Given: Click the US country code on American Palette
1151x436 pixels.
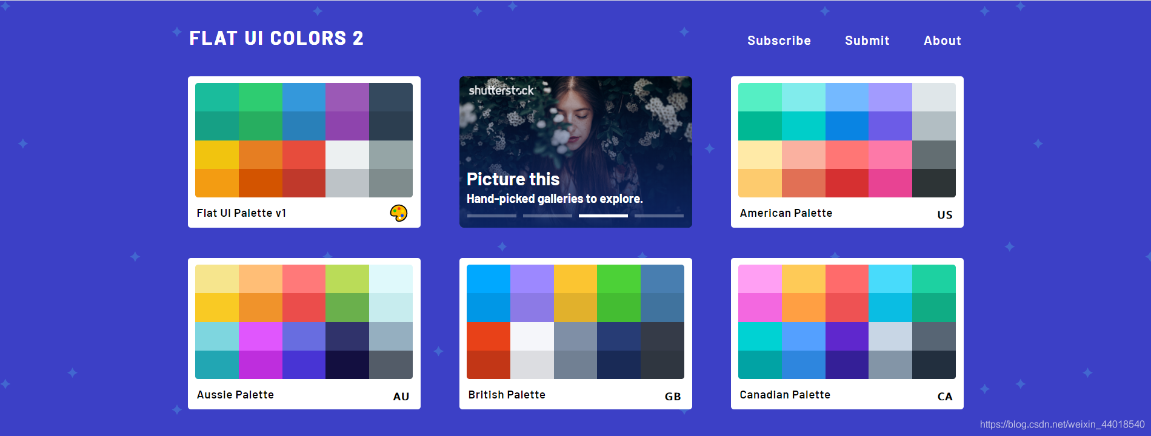Looking at the screenshot, I should 944,215.
